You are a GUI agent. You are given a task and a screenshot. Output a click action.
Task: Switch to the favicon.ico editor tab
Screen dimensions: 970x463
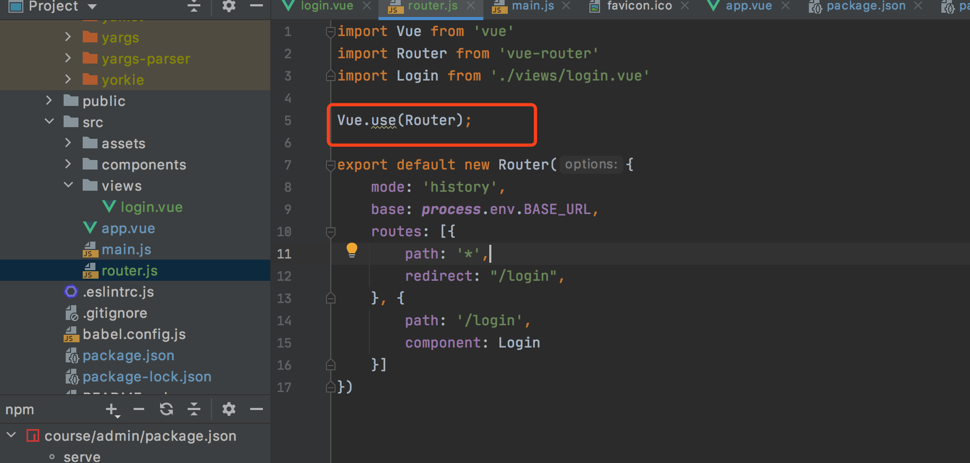click(639, 6)
